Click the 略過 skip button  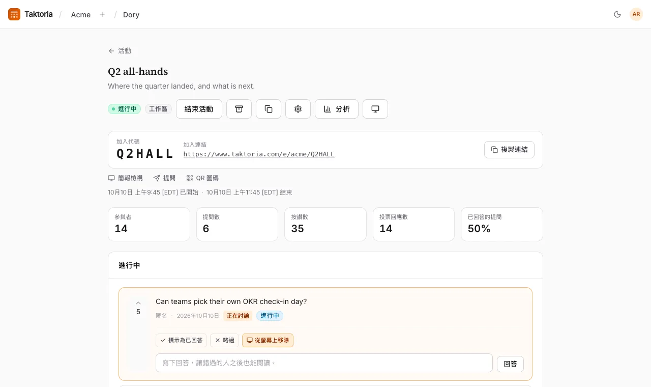point(224,340)
